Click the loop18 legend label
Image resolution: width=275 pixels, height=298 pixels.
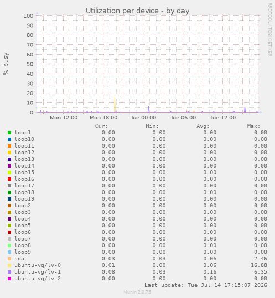(x=24, y=192)
